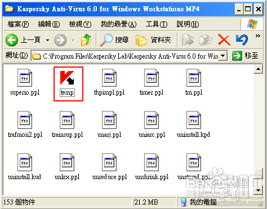This screenshot has width=267, height=209.
Task: Expand the address bar dropdown list
Action: [223, 56]
